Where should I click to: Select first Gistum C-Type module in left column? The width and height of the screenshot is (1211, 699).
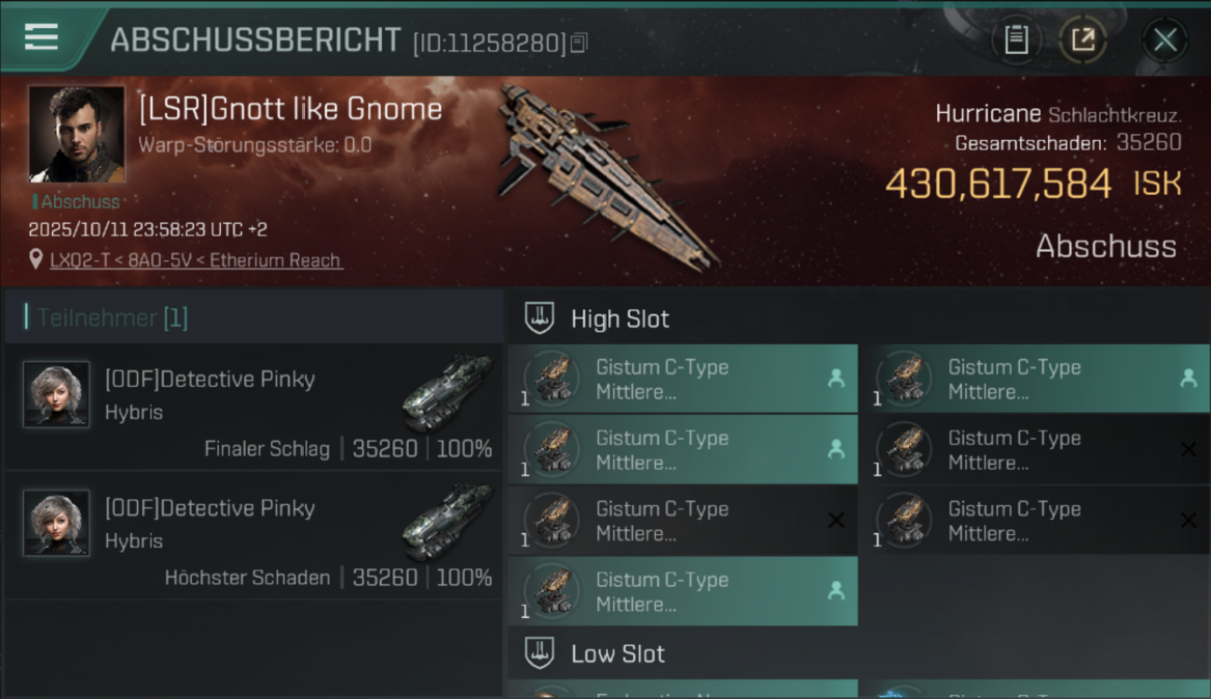[683, 379]
